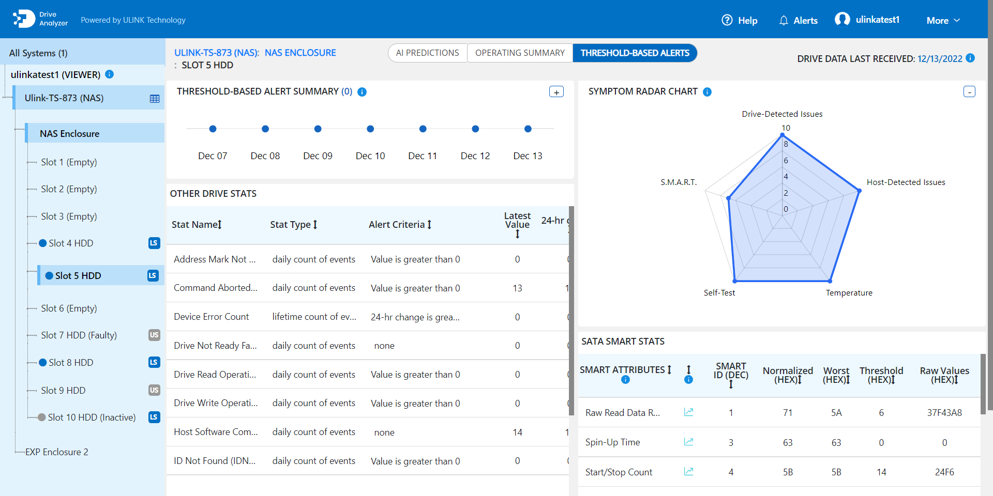This screenshot has width=993, height=496.
Task: Select Slot 8 HDD in the tree
Action: [71, 363]
